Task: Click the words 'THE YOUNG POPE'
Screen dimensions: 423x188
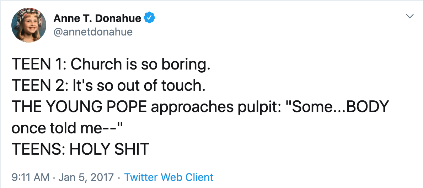Action: tap(79, 107)
